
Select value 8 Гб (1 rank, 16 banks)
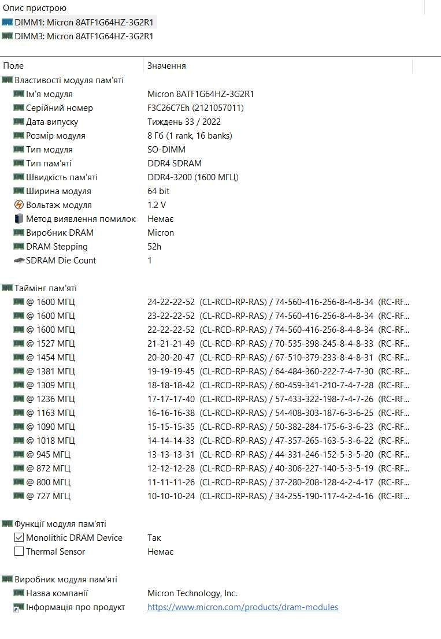click(x=190, y=135)
